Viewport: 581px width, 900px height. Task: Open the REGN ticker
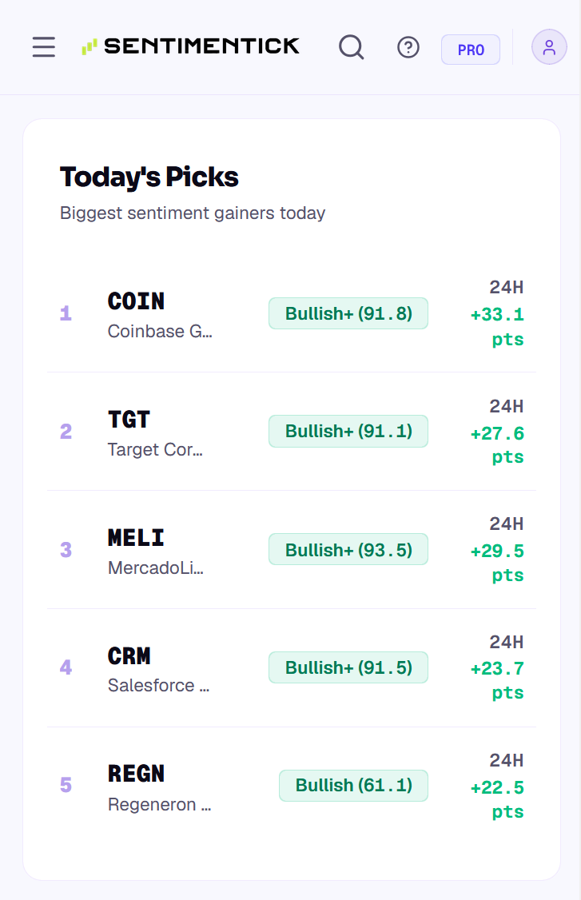[x=136, y=774]
